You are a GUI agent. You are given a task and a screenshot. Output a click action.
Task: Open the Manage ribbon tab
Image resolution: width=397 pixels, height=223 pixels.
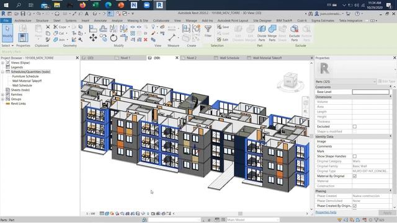click(x=192, y=20)
